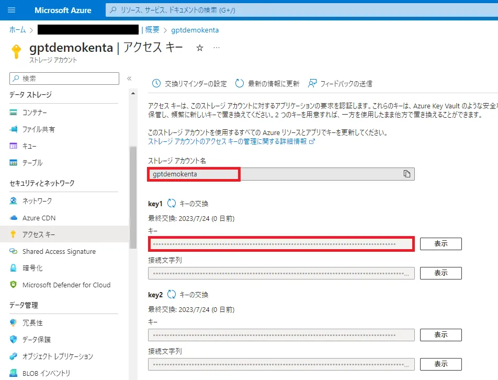Rotate key2 with キーの交換
This screenshot has width=498, height=380.
tap(188, 295)
